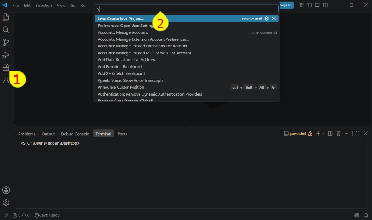Select Accounts: Manage Accounts command
Image resolution: width=372 pixels, height=220 pixels.
click(186, 32)
